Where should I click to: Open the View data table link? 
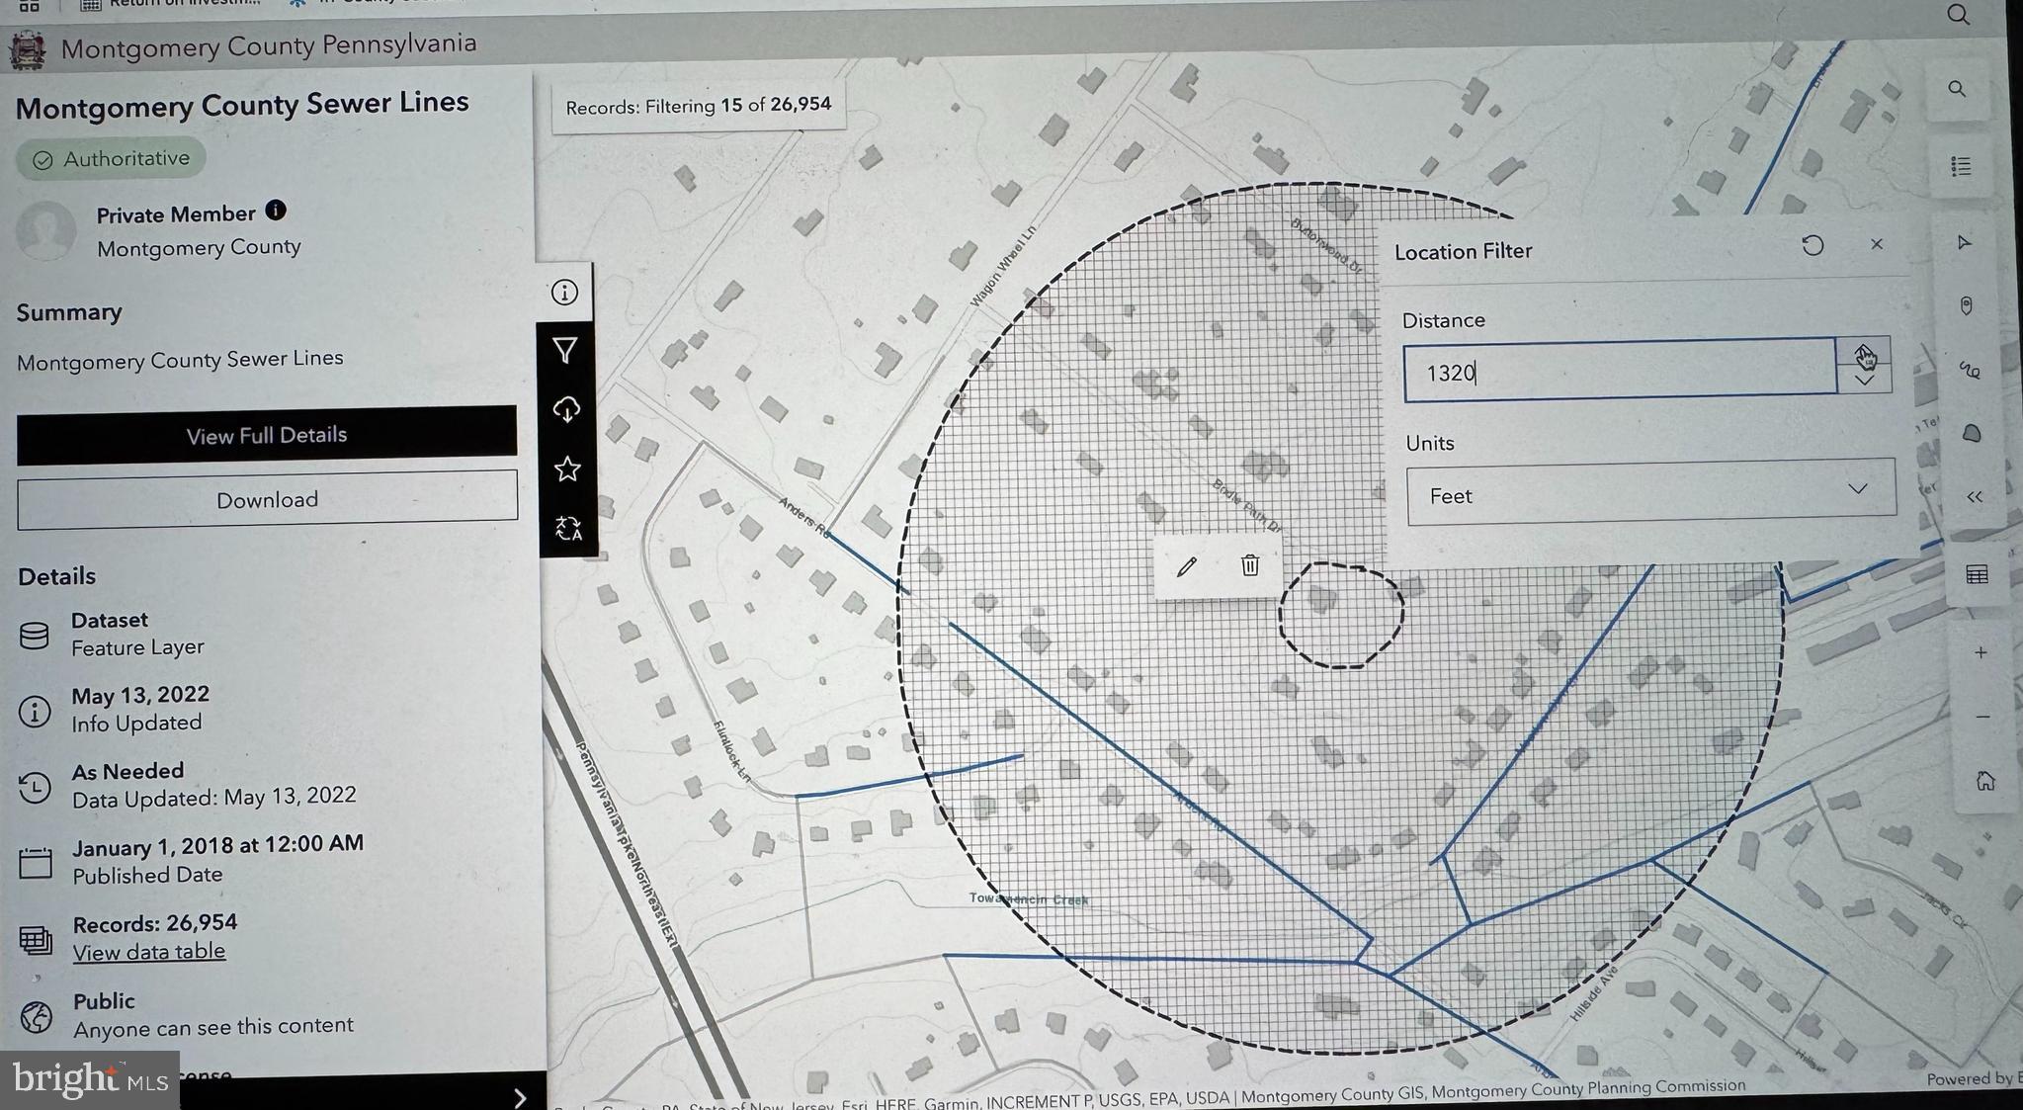[149, 952]
